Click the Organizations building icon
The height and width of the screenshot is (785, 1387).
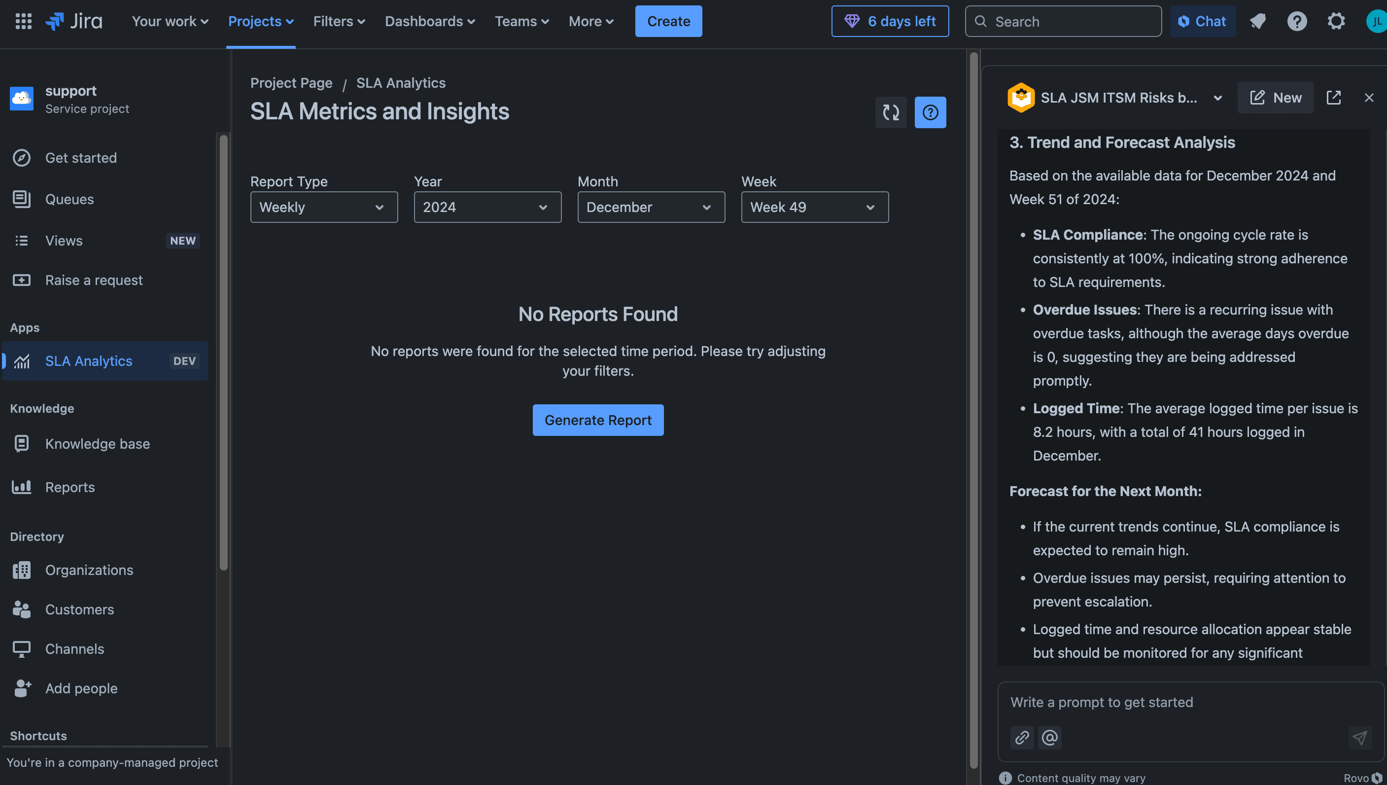22,570
